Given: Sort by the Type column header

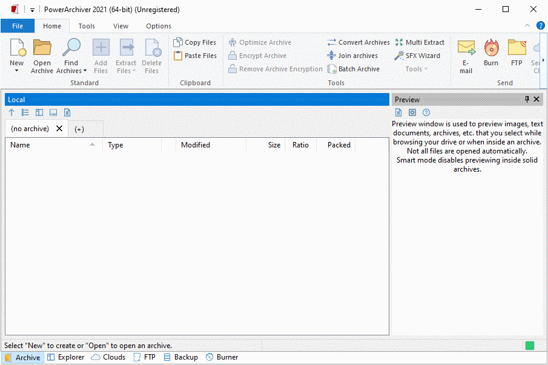Looking at the screenshot, I should 132,145.
